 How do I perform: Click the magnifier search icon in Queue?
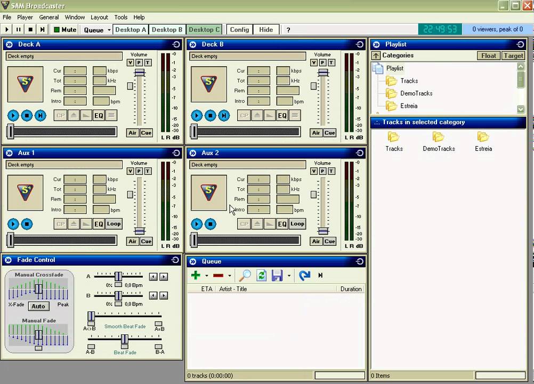click(245, 275)
